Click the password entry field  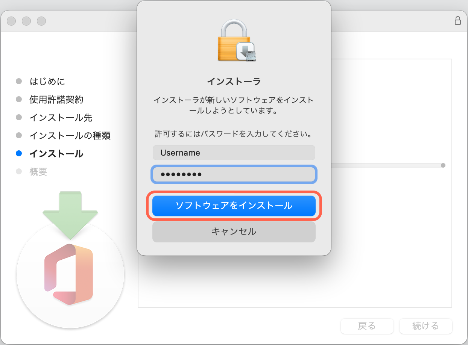tap(234, 174)
